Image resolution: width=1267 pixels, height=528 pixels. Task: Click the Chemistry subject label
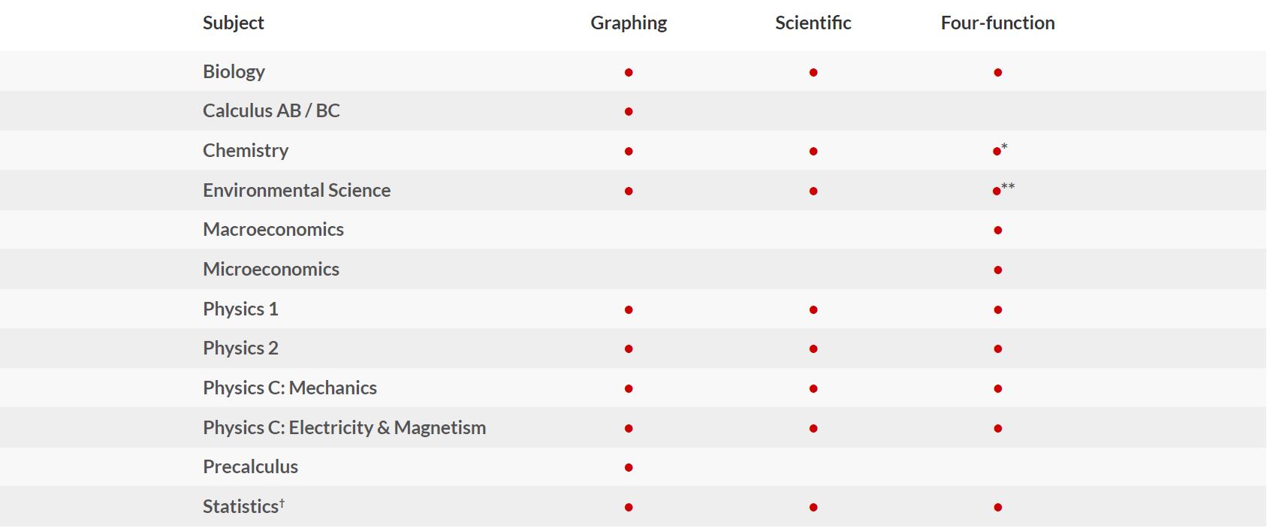click(x=245, y=151)
